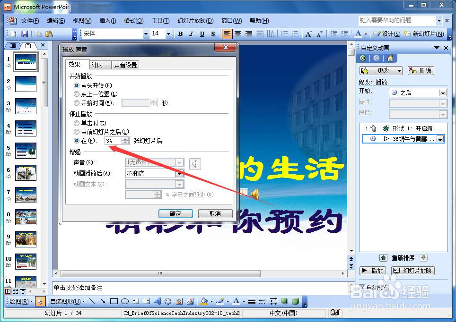Open 格式 menu
Viewport: 456px width, 322px height.
(x=133, y=21)
